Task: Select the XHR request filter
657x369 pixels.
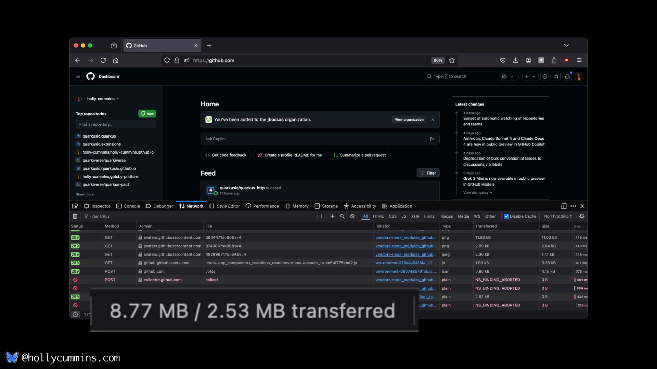Action: click(415, 216)
